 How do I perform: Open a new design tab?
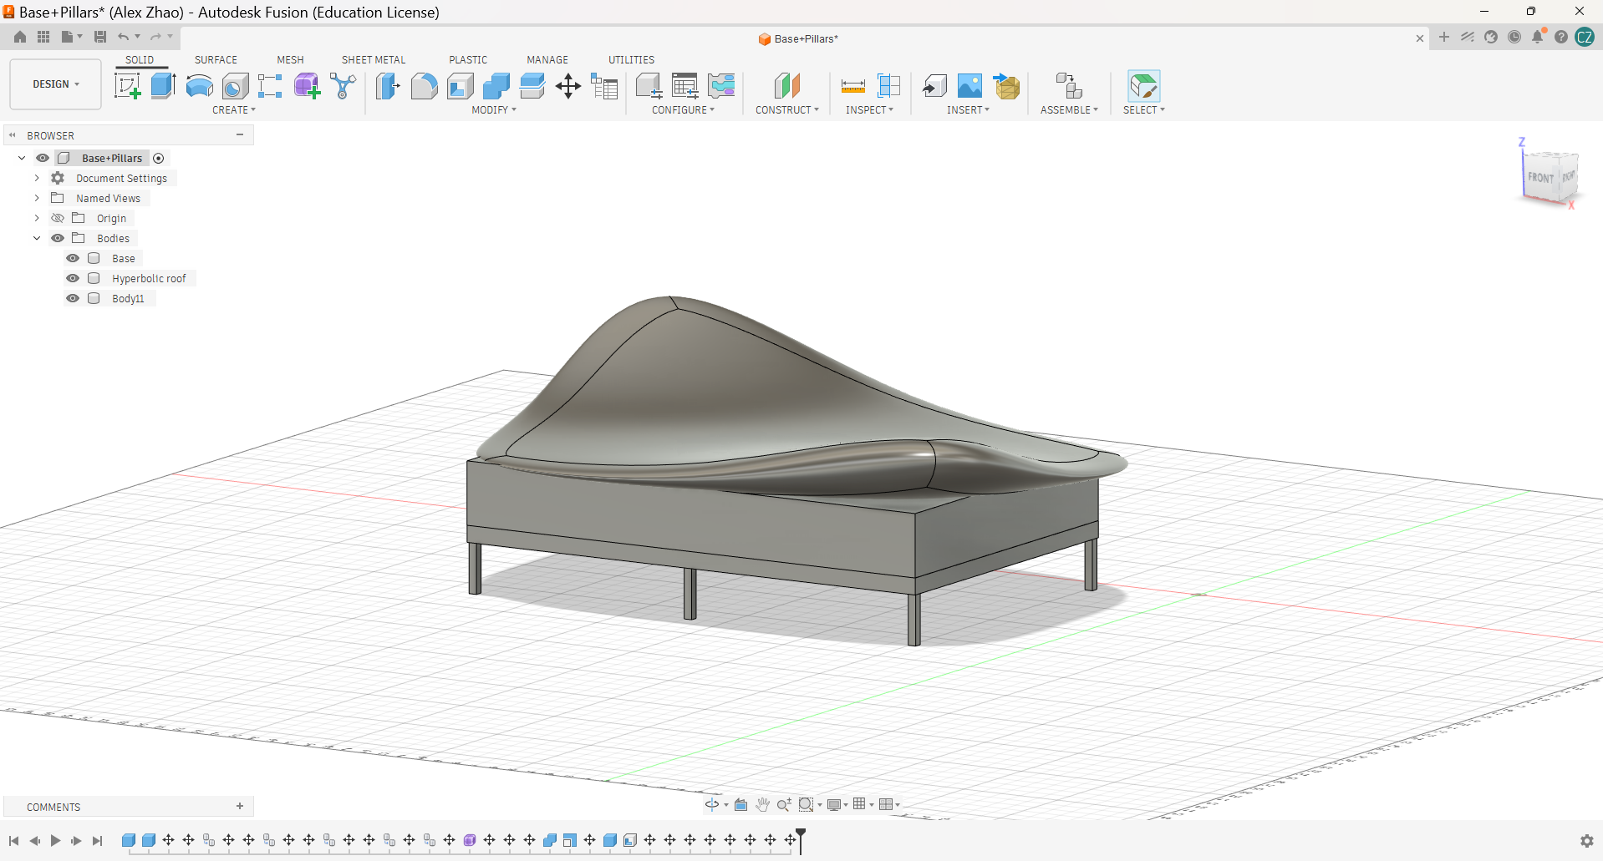click(x=1444, y=37)
